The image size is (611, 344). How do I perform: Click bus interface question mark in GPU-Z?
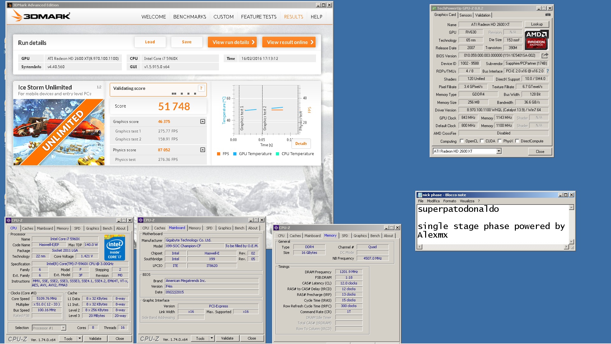click(548, 71)
